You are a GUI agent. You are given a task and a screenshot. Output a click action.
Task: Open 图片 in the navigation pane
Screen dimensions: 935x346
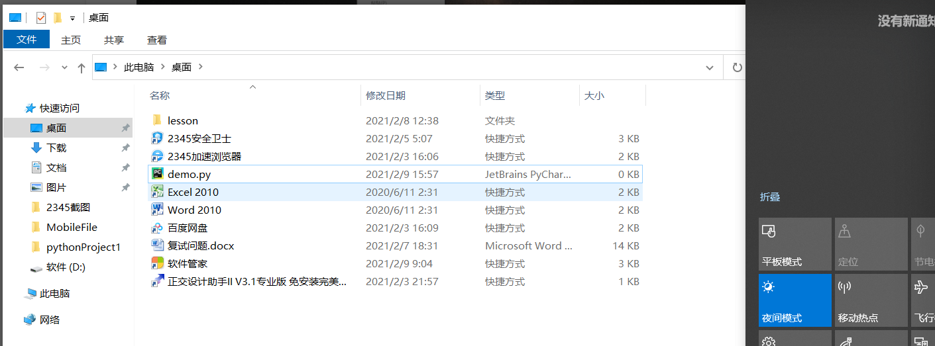(56, 187)
